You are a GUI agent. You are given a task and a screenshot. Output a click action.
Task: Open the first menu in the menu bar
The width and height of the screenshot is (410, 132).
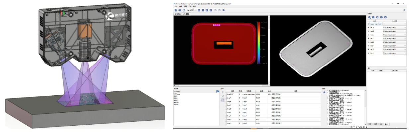point(176,6)
